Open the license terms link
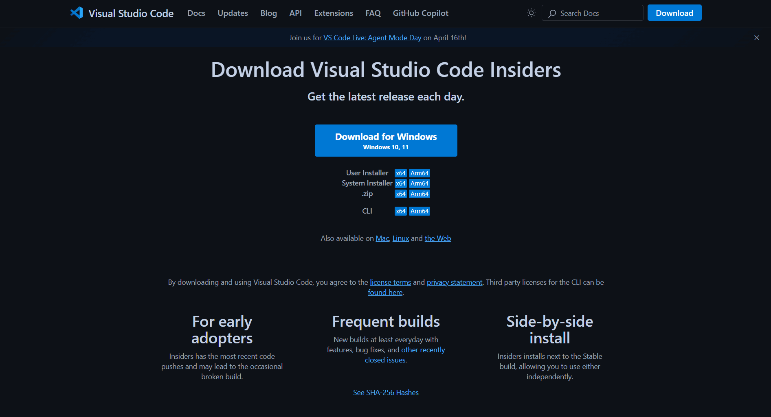The height and width of the screenshot is (417, 771). click(x=391, y=282)
